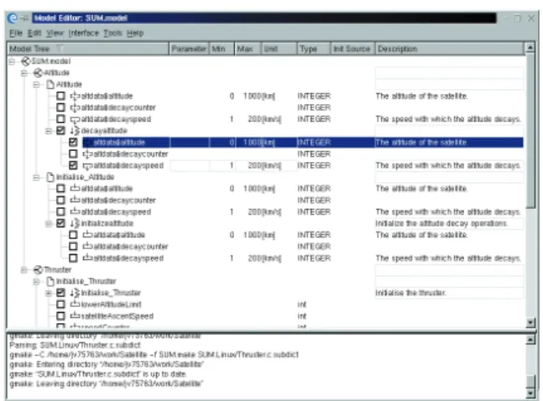
Task: Click the globe icon beside the Altitude subsystem node
Action: (x=38, y=73)
